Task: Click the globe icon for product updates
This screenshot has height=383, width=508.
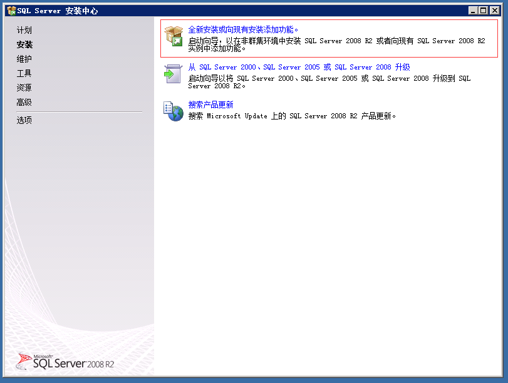Action: [x=173, y=111]
